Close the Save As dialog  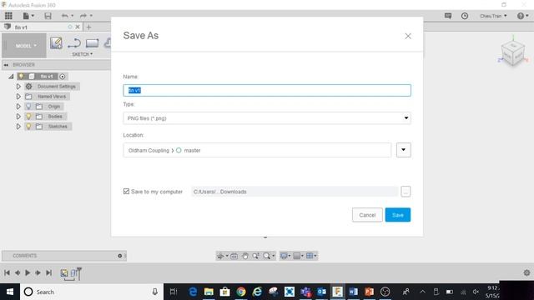point(408,36)
